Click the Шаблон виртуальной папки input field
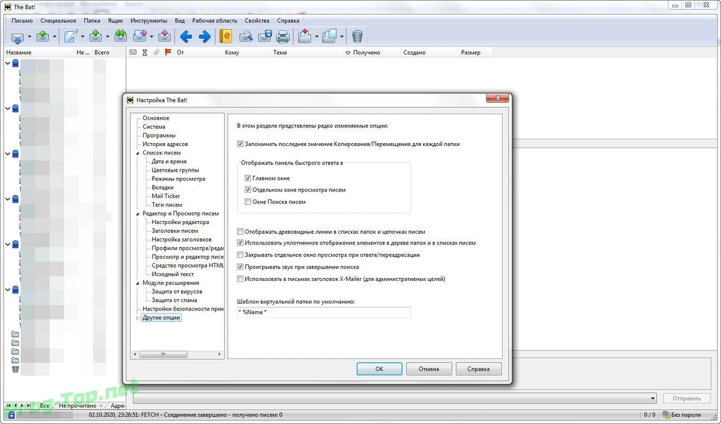The image size is (721, 424). click(324, 312)
